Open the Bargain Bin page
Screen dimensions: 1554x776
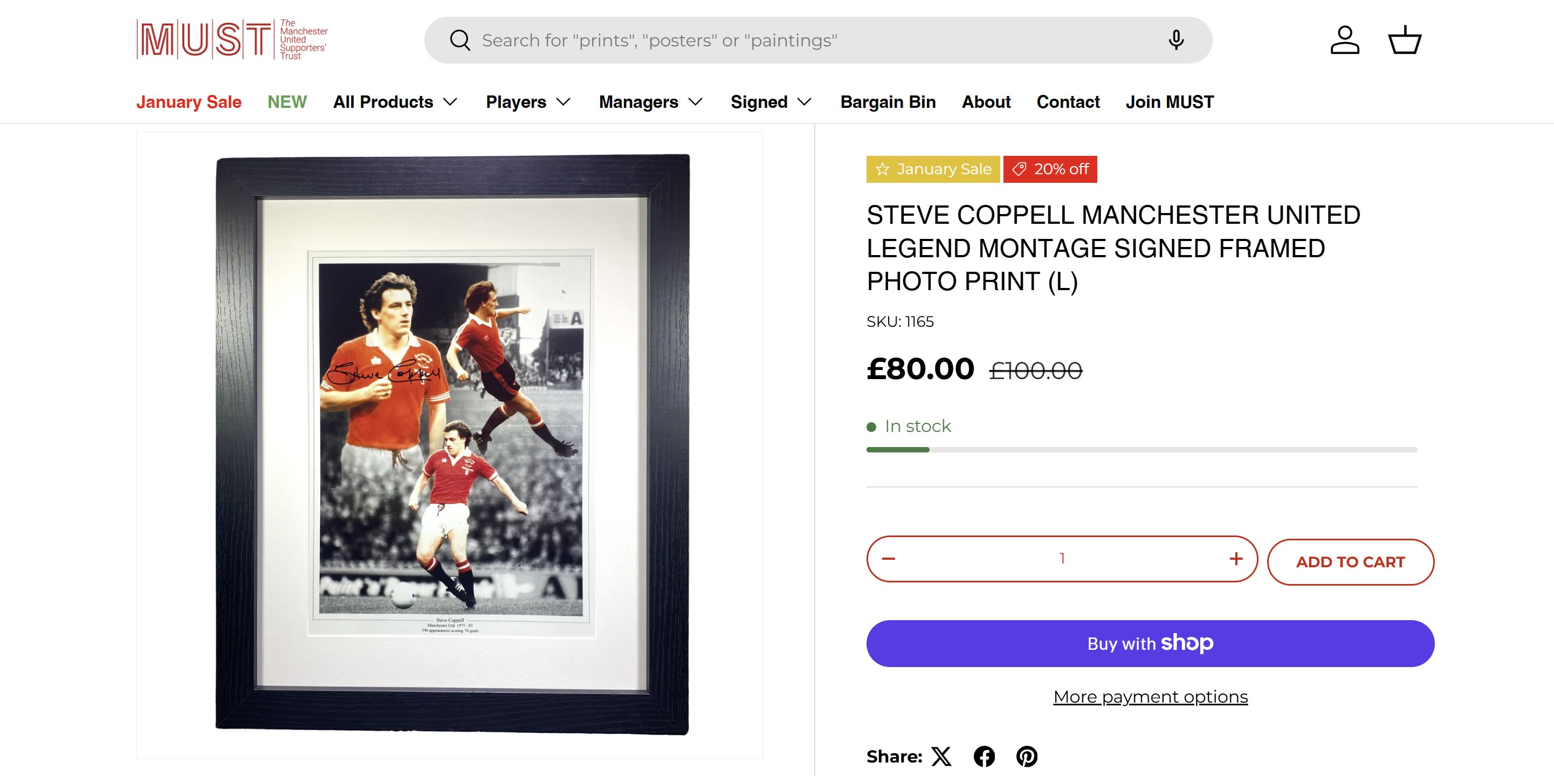pyautogui.click(x=888, y=102)
